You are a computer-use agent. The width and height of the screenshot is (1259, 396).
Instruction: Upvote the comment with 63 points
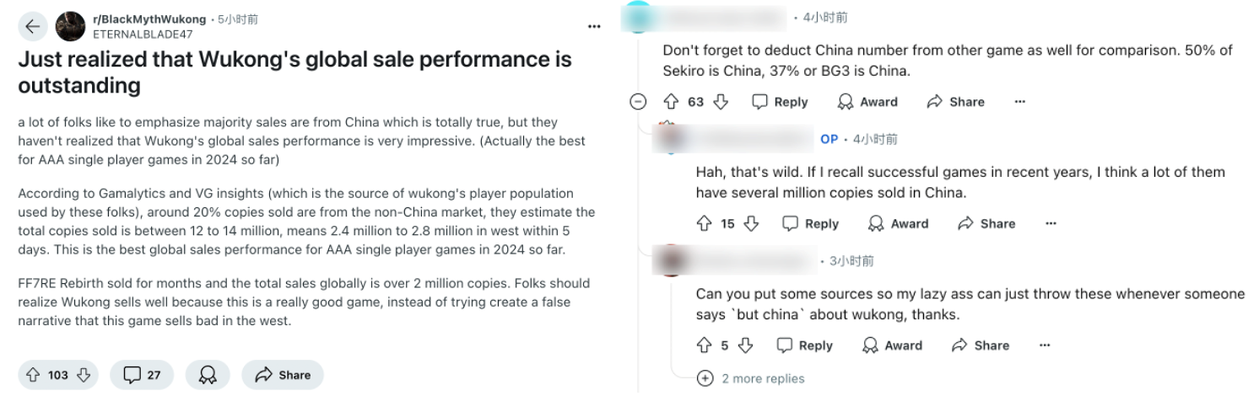point(672,102)
